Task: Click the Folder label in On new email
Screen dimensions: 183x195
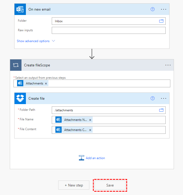Action: coord(22,21)
